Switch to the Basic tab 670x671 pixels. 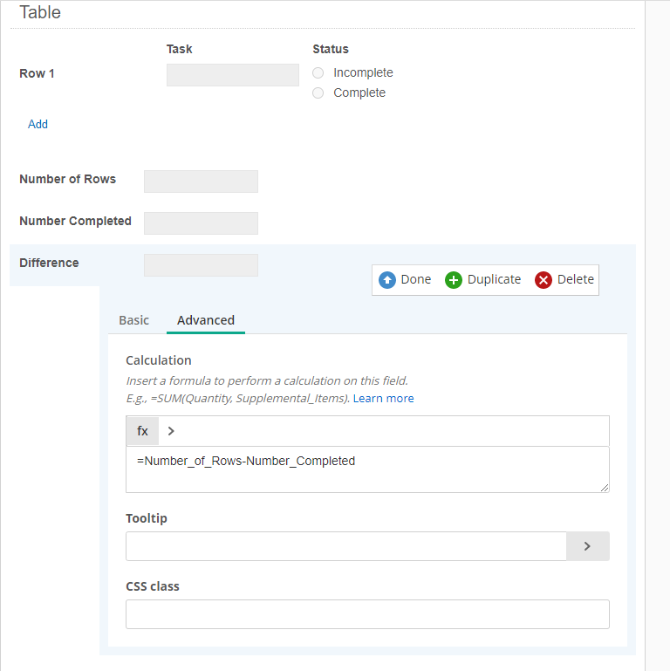pyautogui.click(x=134, y=320)
